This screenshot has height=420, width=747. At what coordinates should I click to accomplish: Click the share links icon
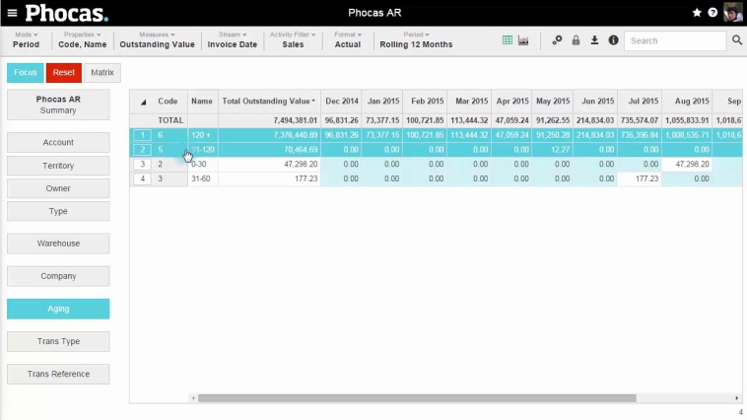pyautogui.click(x=557, y=40)
